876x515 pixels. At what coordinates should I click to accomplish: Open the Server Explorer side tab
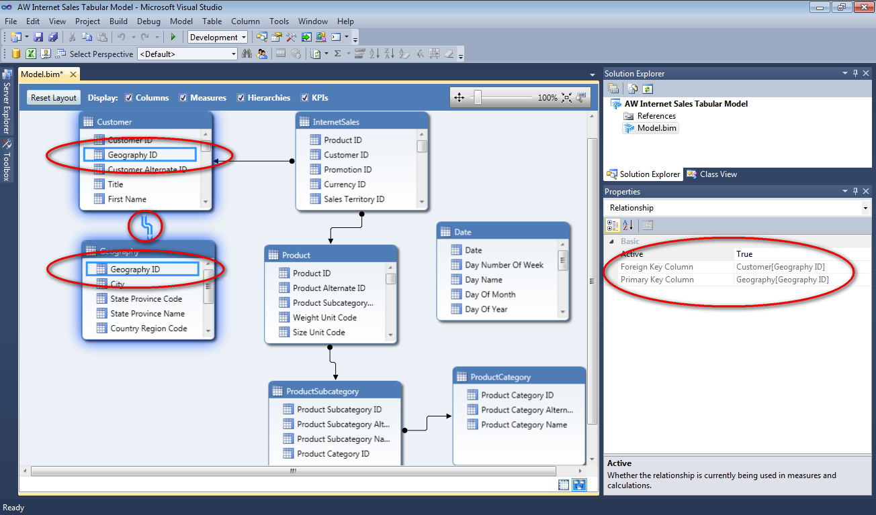[x=7, y=101]
